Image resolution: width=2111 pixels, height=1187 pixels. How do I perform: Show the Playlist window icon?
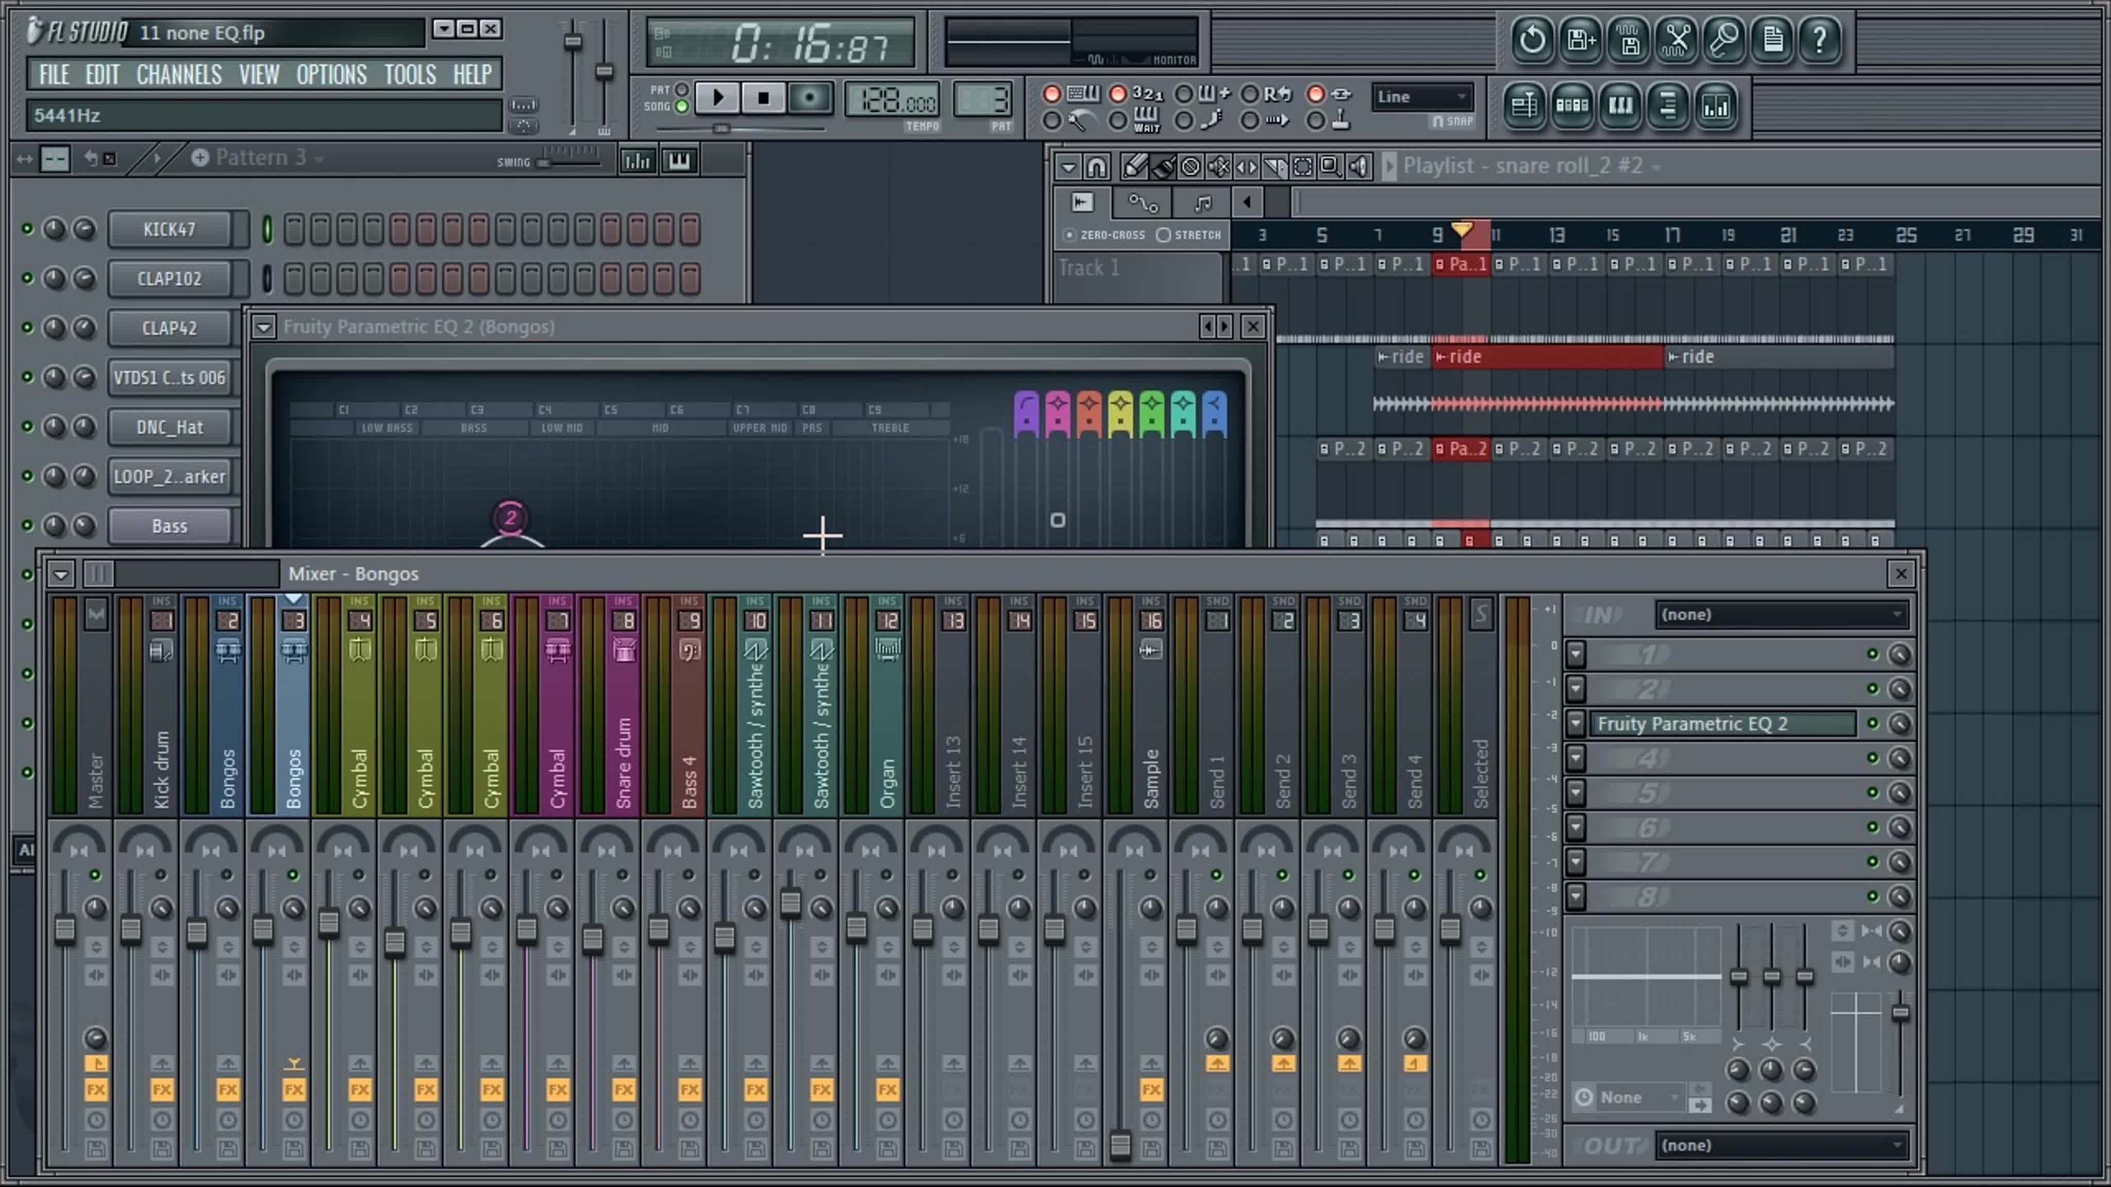point(1524,107)
